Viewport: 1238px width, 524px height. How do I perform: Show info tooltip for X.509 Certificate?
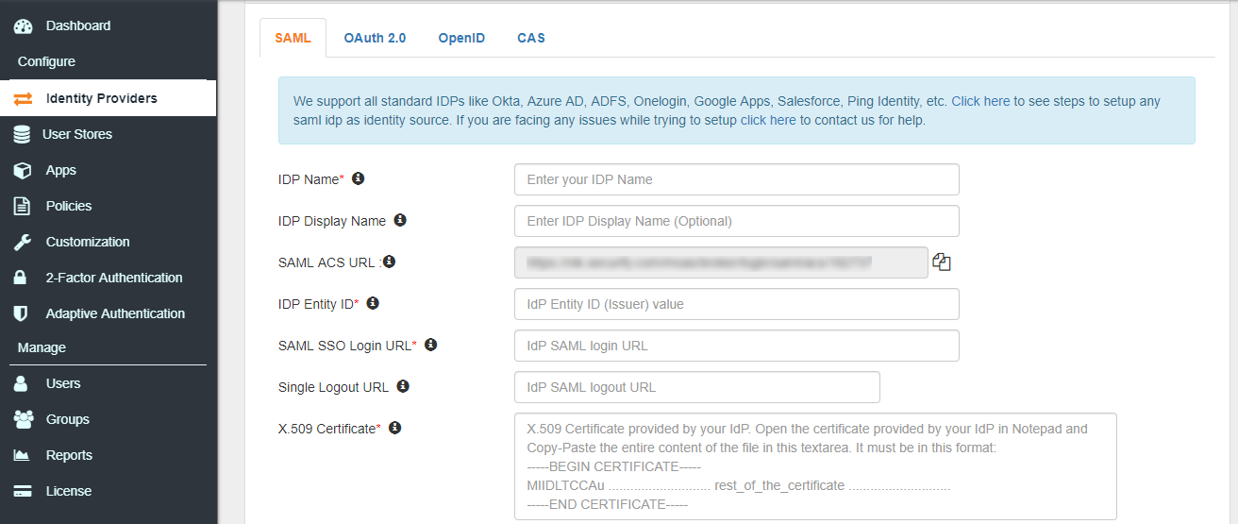click(395, 428)
